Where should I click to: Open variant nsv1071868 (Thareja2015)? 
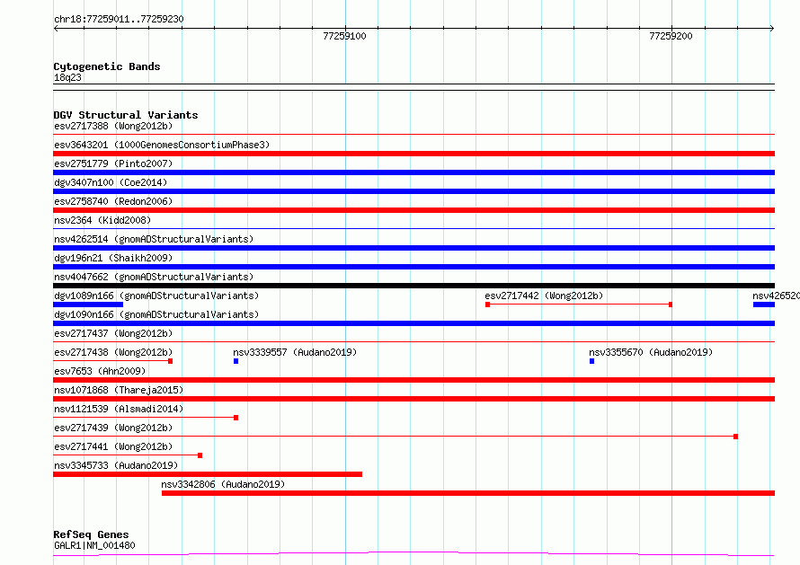119,390
